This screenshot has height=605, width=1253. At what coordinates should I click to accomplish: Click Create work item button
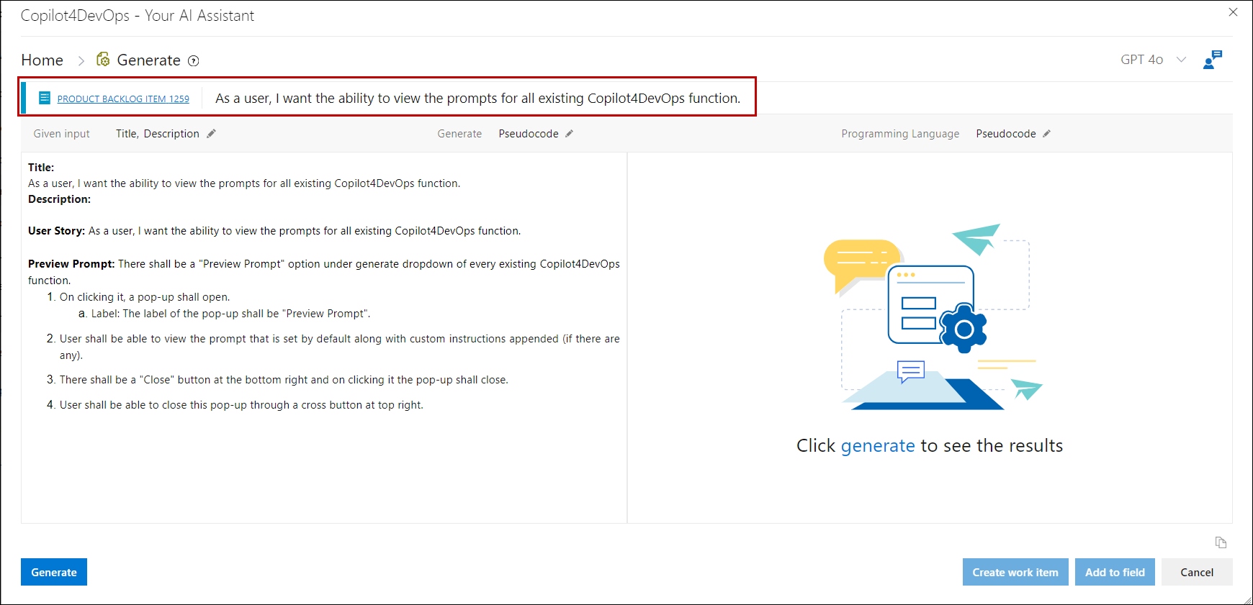(1015, 572)
